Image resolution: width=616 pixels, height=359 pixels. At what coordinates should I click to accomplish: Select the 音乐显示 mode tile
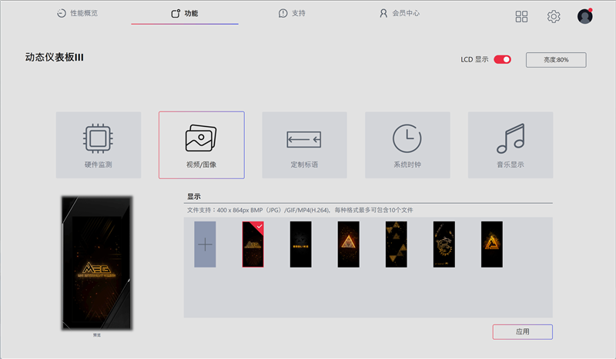(511, 145)
